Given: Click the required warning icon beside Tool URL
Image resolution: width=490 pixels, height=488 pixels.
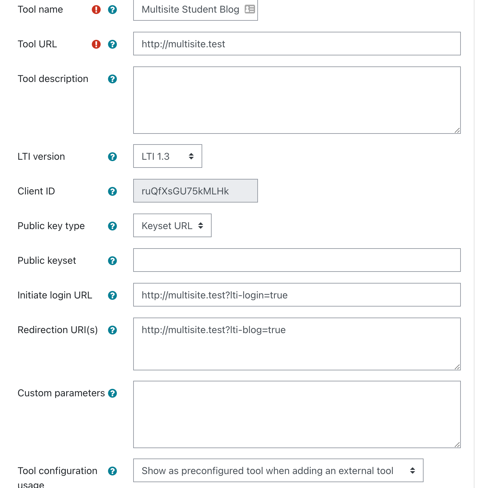Looking at the screenshot, I should pos(96,44).
